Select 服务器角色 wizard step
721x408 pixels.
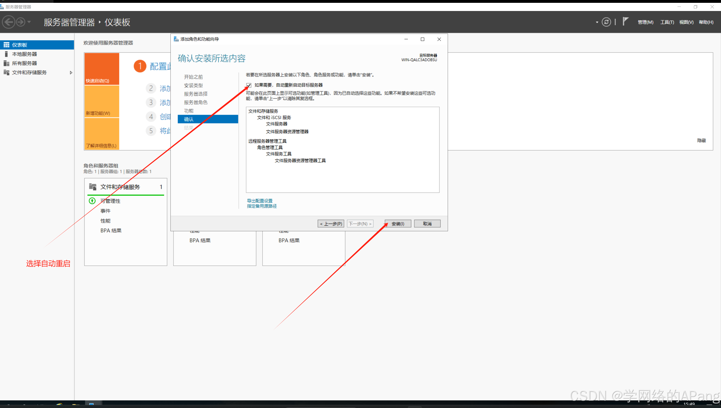[x=196, y=102]
